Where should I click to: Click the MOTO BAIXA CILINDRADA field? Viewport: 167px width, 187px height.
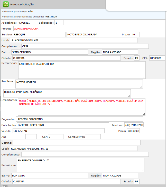[x=93, y=34]
